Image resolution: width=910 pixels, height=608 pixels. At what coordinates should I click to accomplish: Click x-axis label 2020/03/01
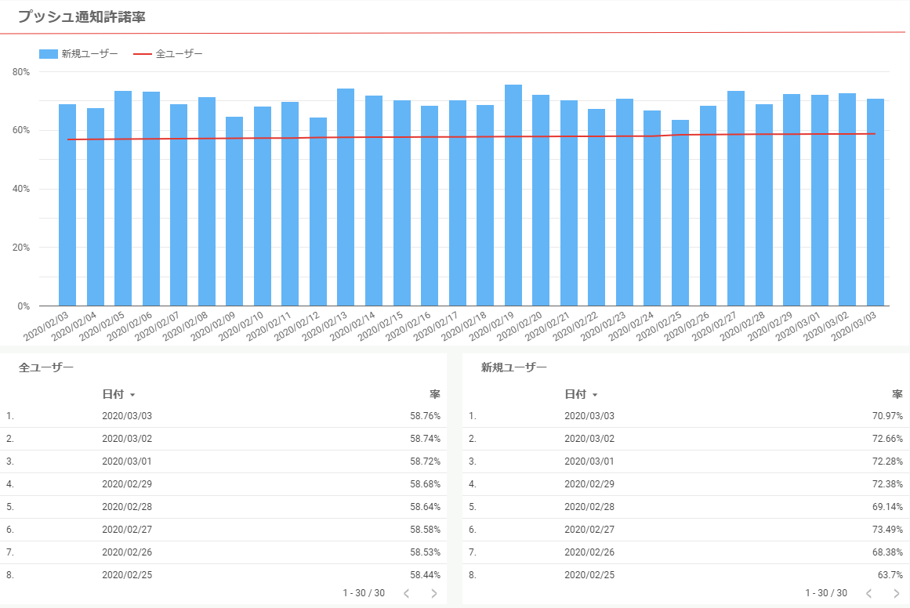798,326
